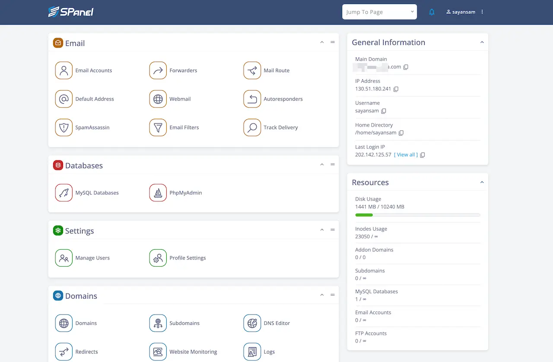The height and width of the screenshot is (362, 553).
Task: Click the Inodes Usage 23050 value
Action: pyautogui.click(x=366, y=237)
